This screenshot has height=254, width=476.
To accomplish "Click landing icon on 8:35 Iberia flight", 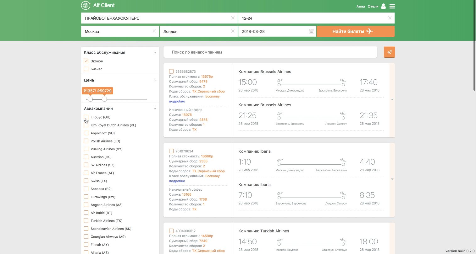I will point(343,193).
